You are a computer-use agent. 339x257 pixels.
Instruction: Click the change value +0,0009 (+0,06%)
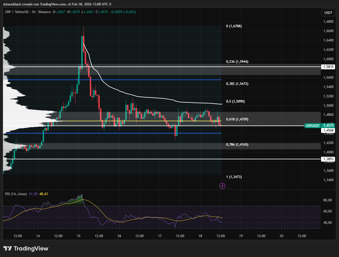coord(123,12)
